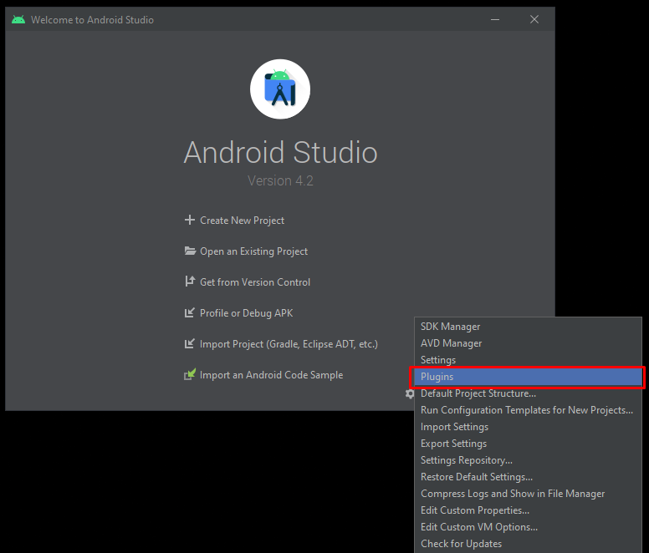Choose Import an Android Code Sample
The height and width of the screenshot is (553, 649).
pyautogui.click(x=272, y=375)
